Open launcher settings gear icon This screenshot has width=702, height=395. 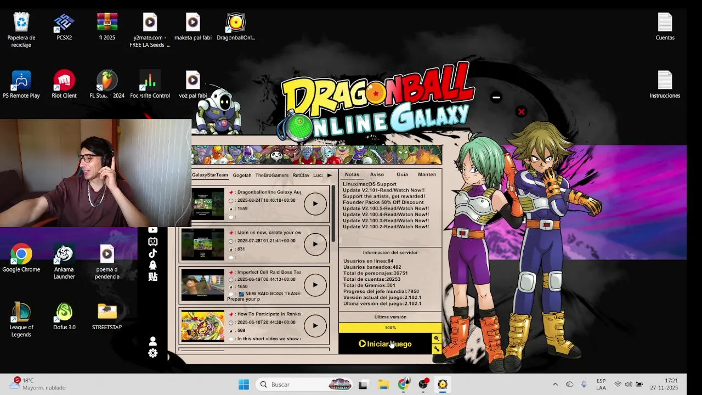152,353
